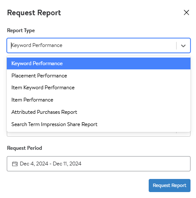Open the Request Period date range field
This screenshot has width=196, height=198.
click(98, 164)
